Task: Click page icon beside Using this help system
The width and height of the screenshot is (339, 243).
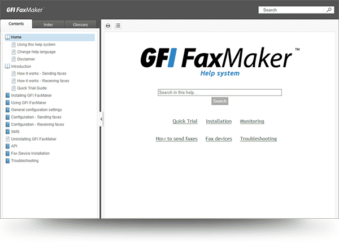Action: tap(14, 45)
